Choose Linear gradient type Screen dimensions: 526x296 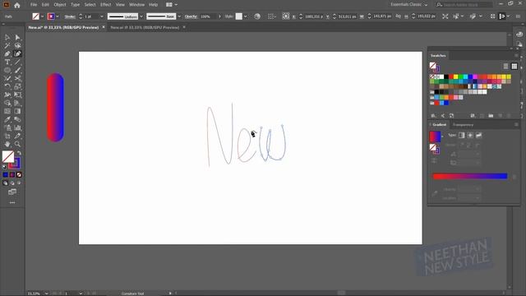462,135
